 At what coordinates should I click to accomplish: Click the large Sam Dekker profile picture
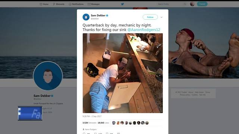point(48,76)
